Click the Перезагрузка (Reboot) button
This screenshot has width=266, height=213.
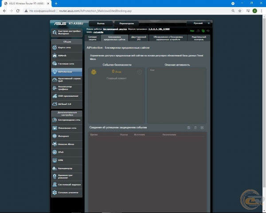(x=126, y=24)
